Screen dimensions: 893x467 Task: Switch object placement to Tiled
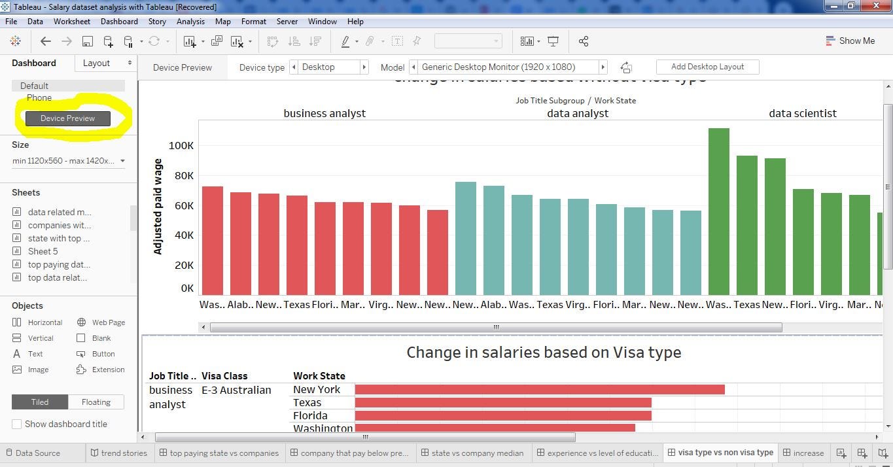point(39,402)
